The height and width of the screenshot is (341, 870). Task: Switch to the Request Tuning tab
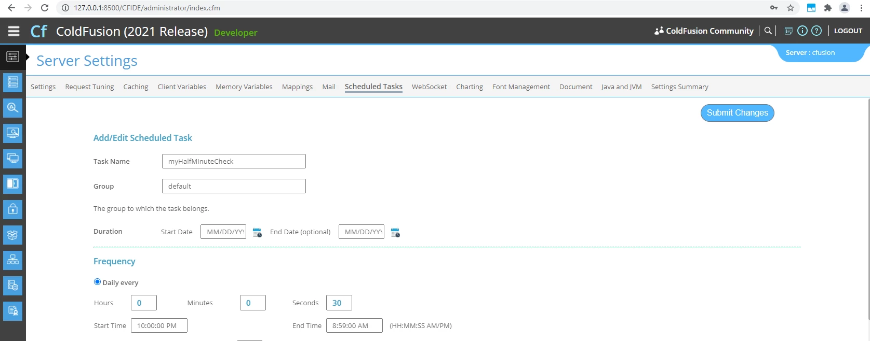click(89, 87)
